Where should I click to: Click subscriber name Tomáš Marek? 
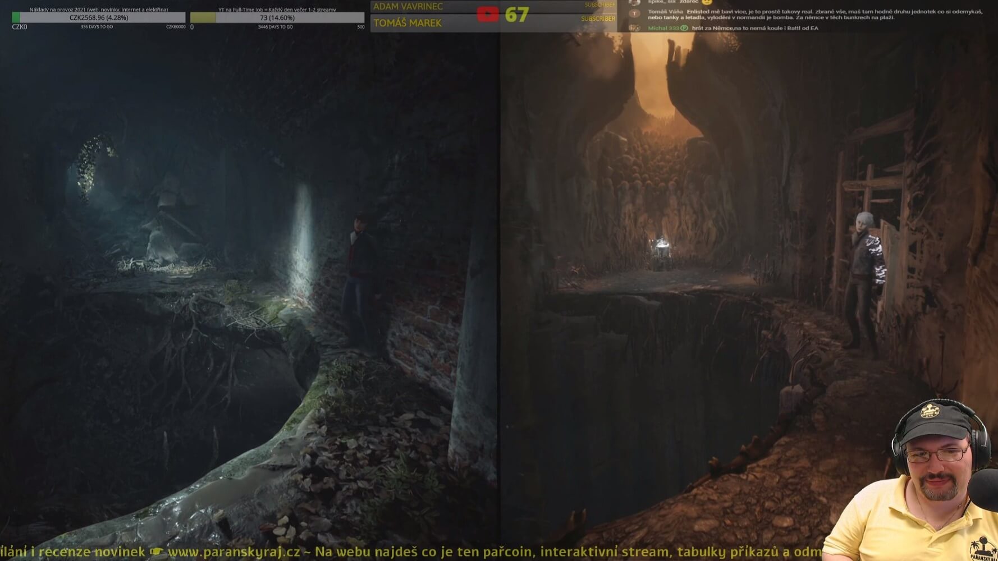408,23
